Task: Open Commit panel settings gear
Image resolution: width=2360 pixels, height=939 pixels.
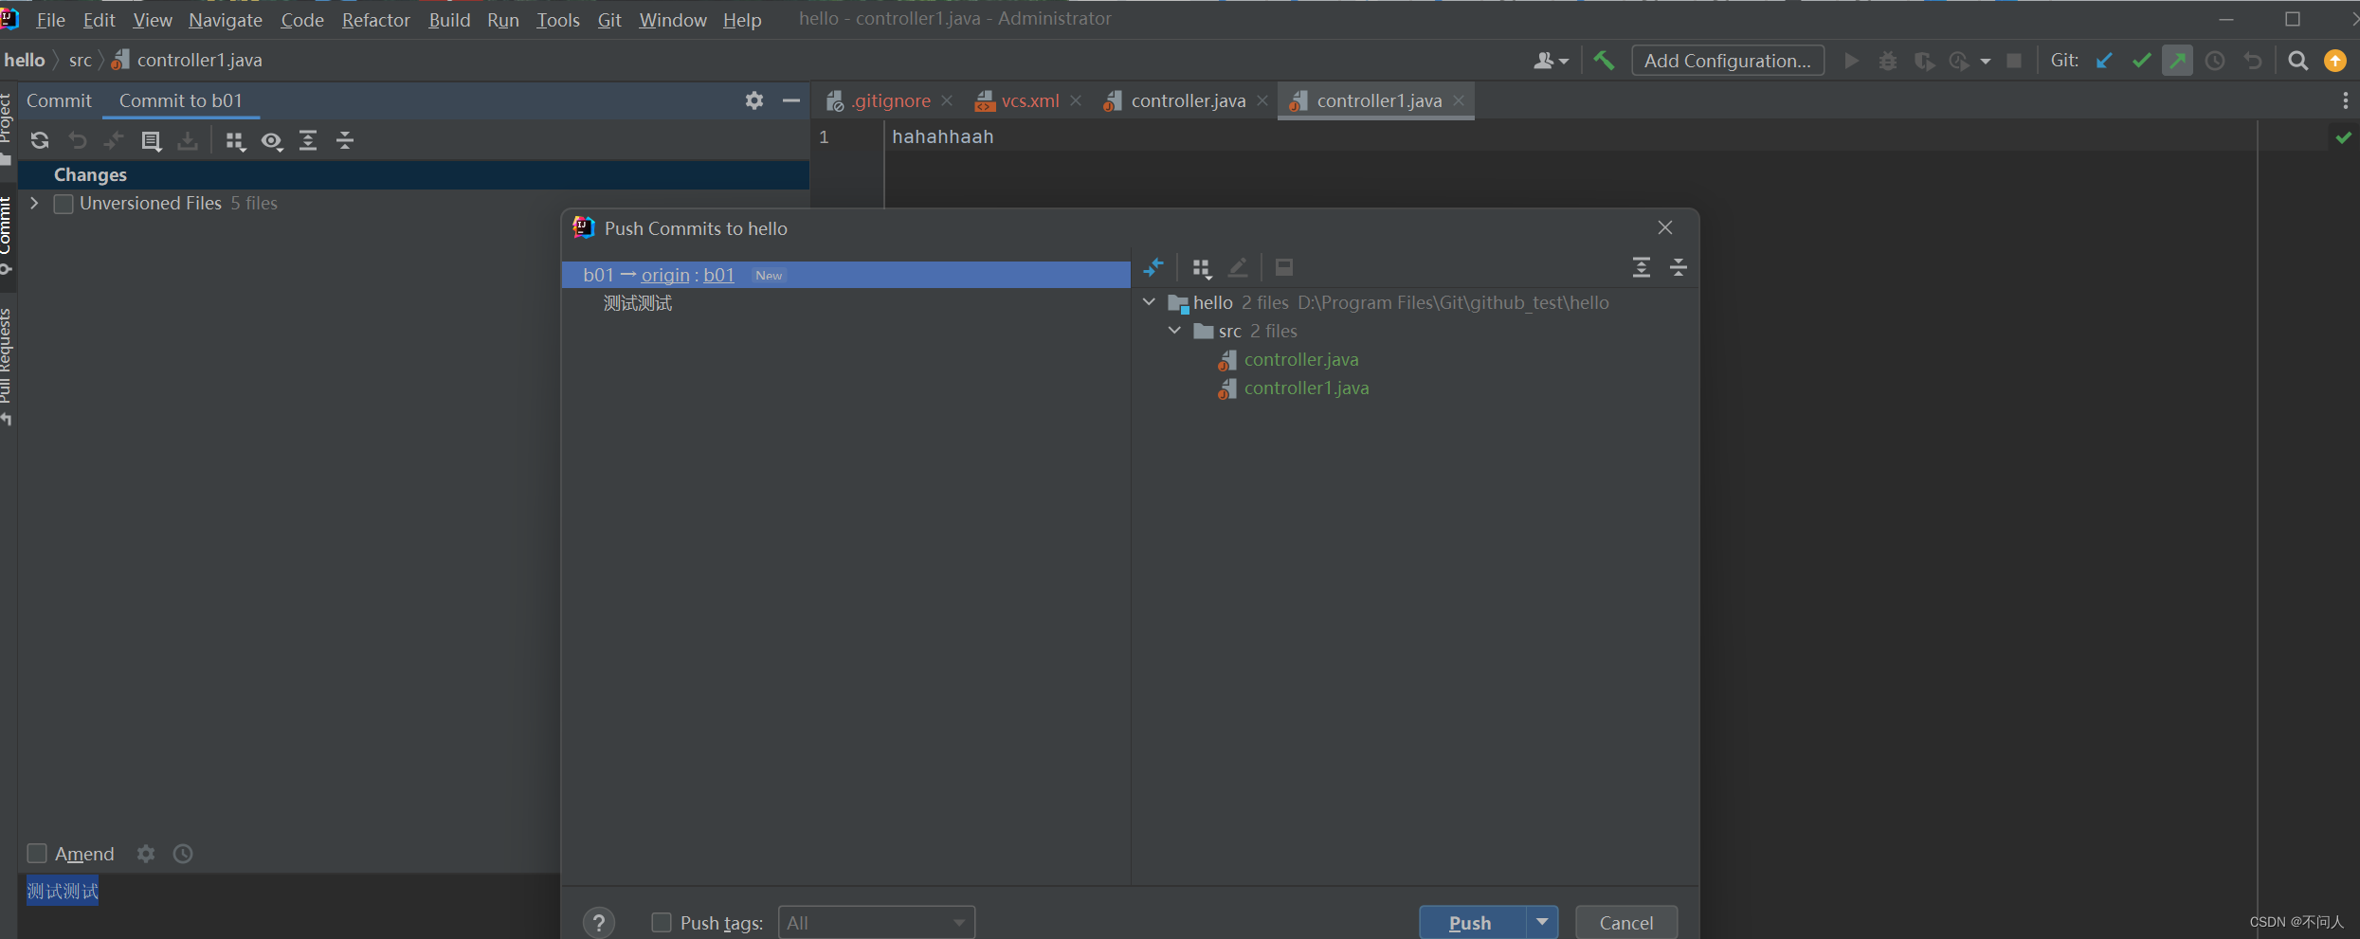Action: point(754,100)
